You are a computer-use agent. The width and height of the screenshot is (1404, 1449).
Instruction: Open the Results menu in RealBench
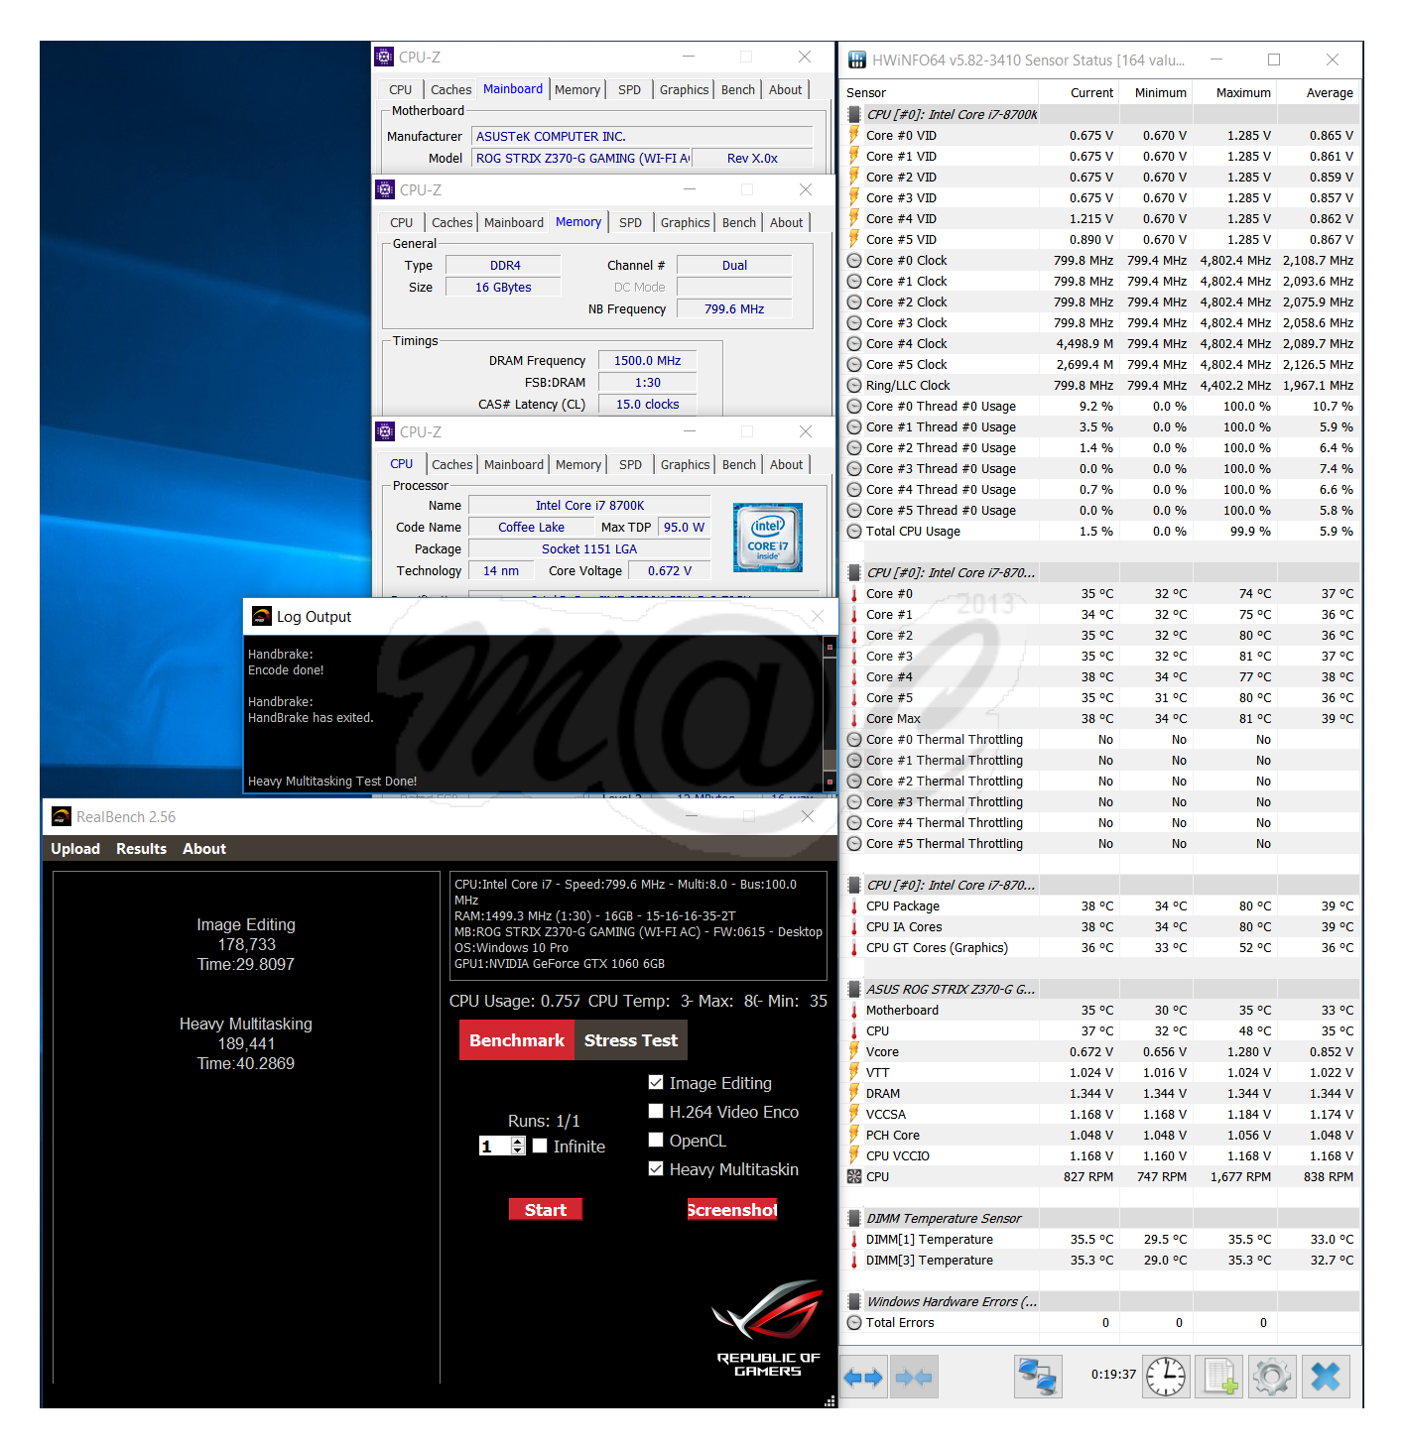(141, 849)
